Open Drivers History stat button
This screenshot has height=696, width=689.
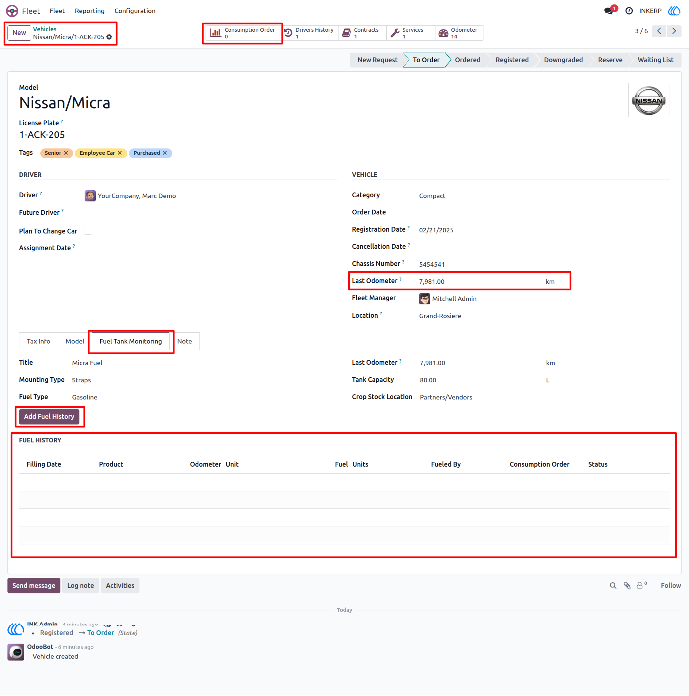[x=309, y=33]
